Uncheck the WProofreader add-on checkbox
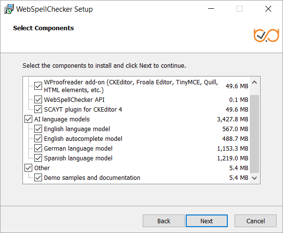 tap(38, 86)
